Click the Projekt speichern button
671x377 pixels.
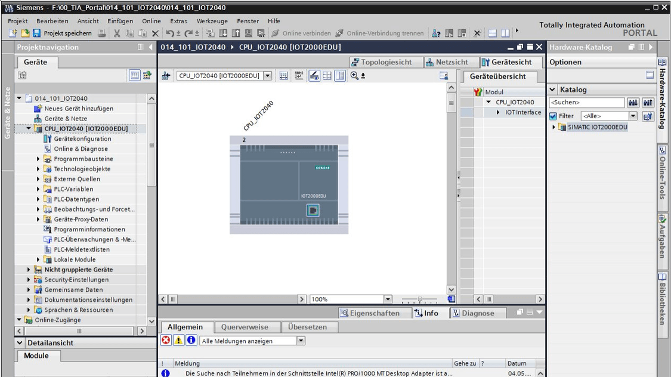coord(62,33)
